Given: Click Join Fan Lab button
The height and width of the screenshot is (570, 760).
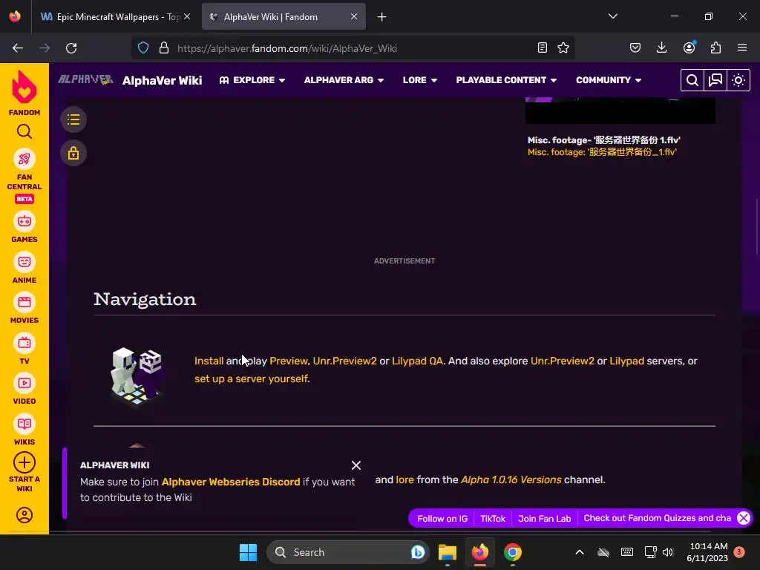Looking at the screenshot, I should pyautogui.click(x=544, y=519).
